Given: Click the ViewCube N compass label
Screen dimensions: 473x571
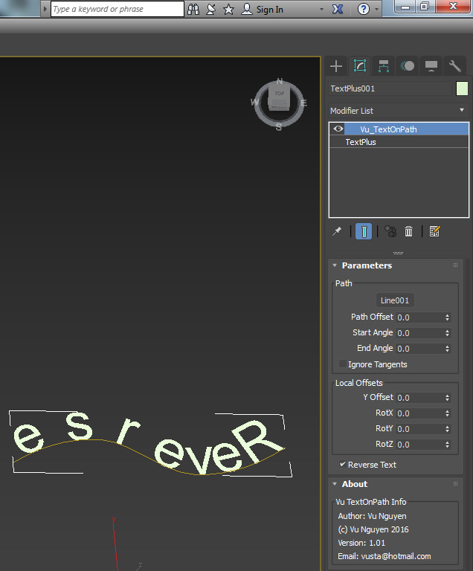Looking at the screenshot, I should pos(280,81).
